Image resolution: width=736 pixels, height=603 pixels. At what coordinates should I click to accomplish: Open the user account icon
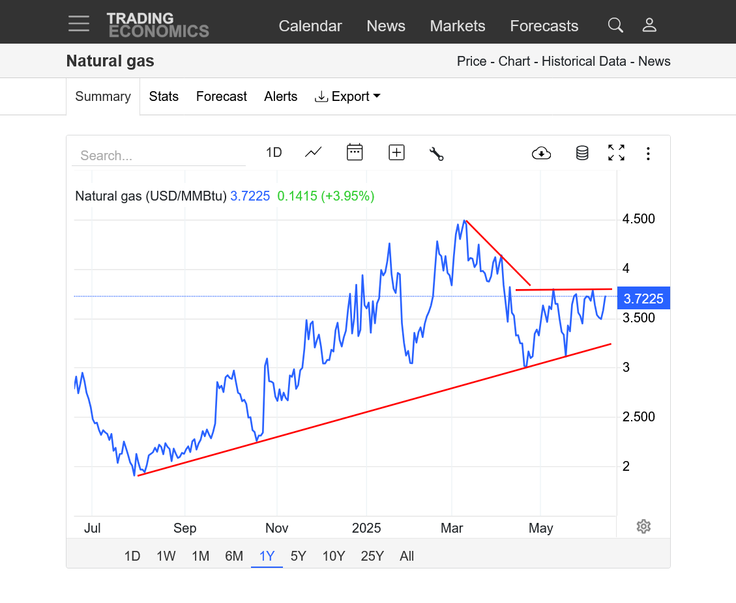click(649, 25)
